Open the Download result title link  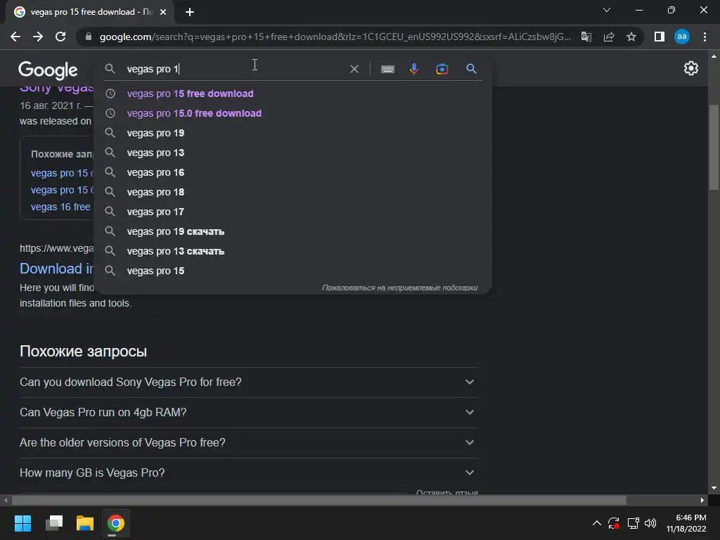click(x=56, y=269)
